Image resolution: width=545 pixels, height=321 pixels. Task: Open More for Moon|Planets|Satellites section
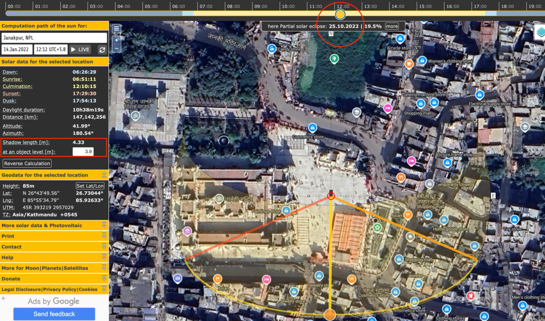[x=54, y=268]
